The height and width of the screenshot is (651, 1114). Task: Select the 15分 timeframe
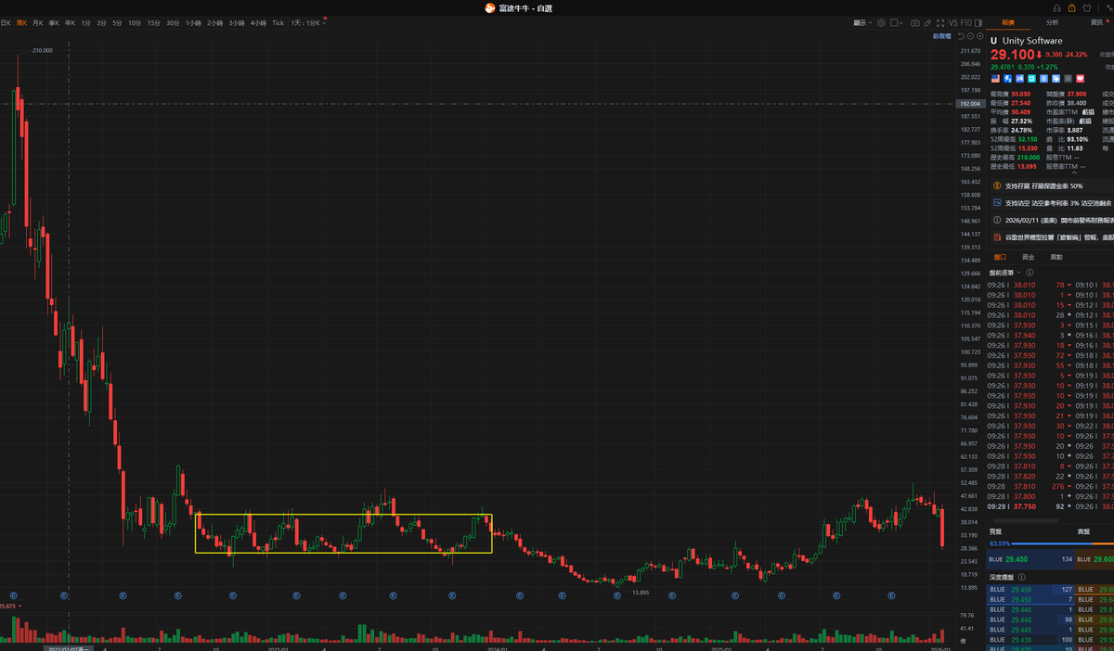point(153,22)
